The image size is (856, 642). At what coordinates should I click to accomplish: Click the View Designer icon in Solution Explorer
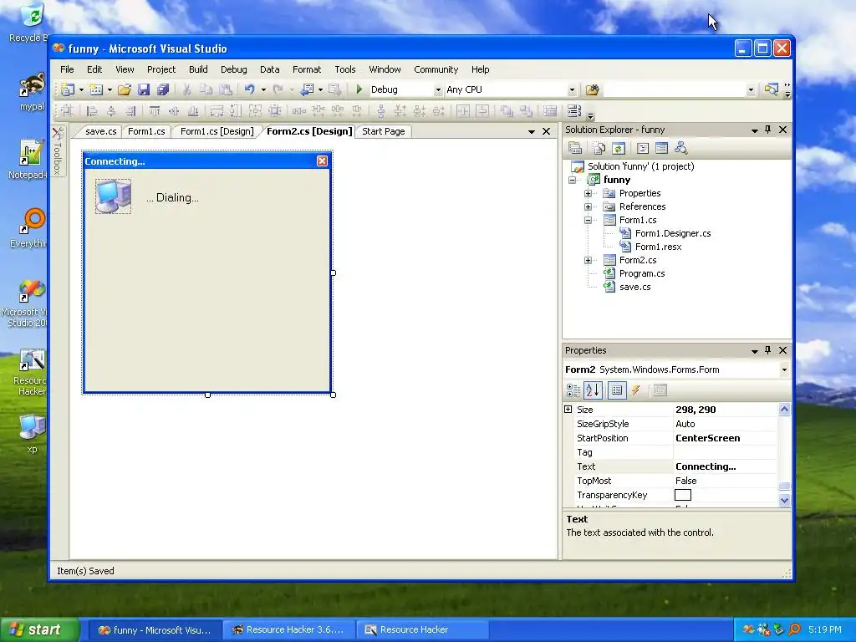661,148
